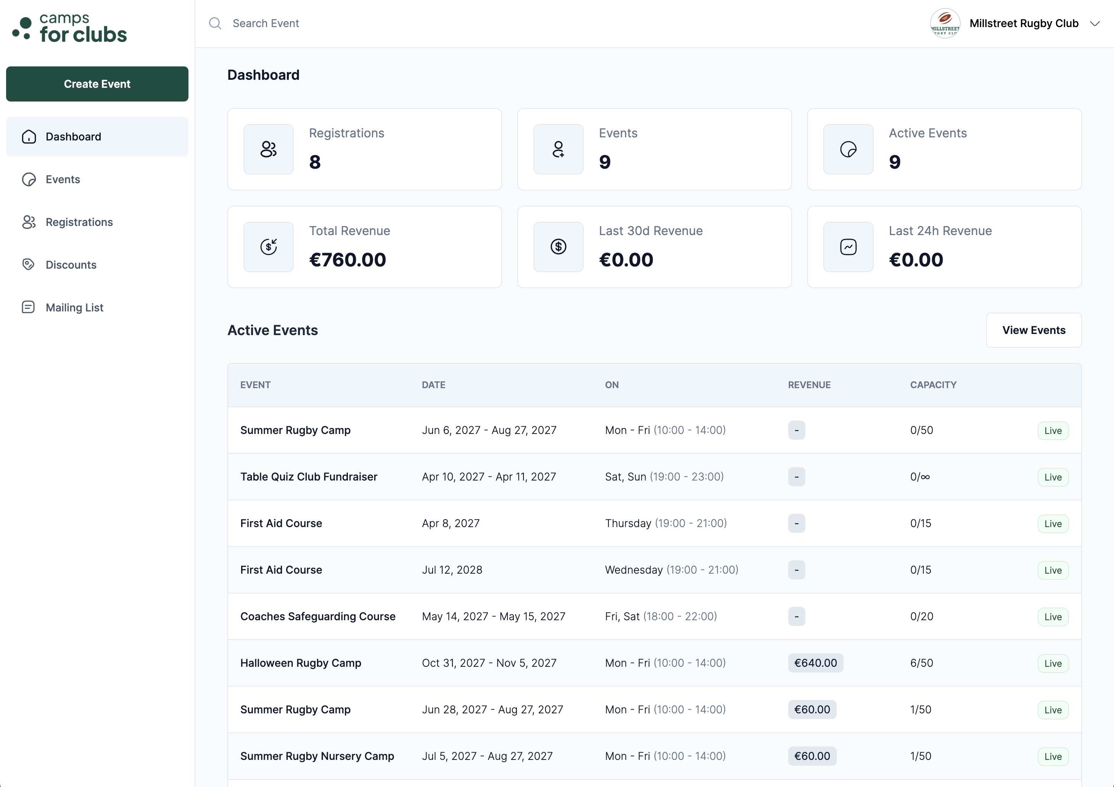Click the €640.00 revenue badge

tap(815, 663)
